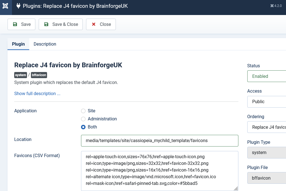
Task: Click into the Location input field
Action: [x=160, y=141]
